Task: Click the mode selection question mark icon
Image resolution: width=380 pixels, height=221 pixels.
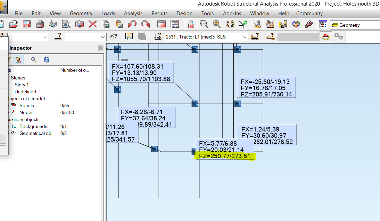Action: pos(271,36)
